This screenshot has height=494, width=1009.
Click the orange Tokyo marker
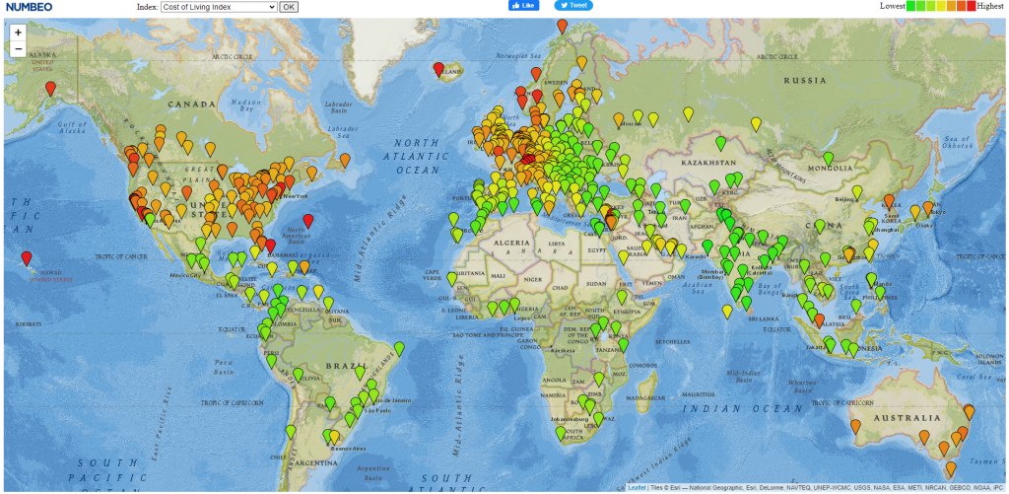928,208
